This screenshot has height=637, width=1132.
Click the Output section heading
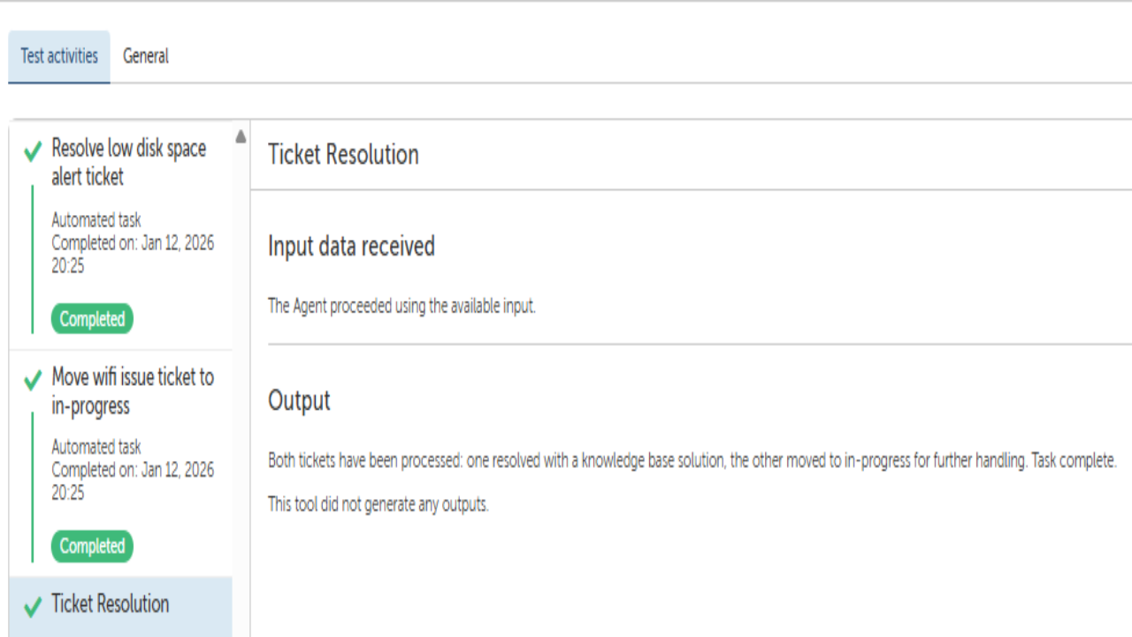(299, 401)
